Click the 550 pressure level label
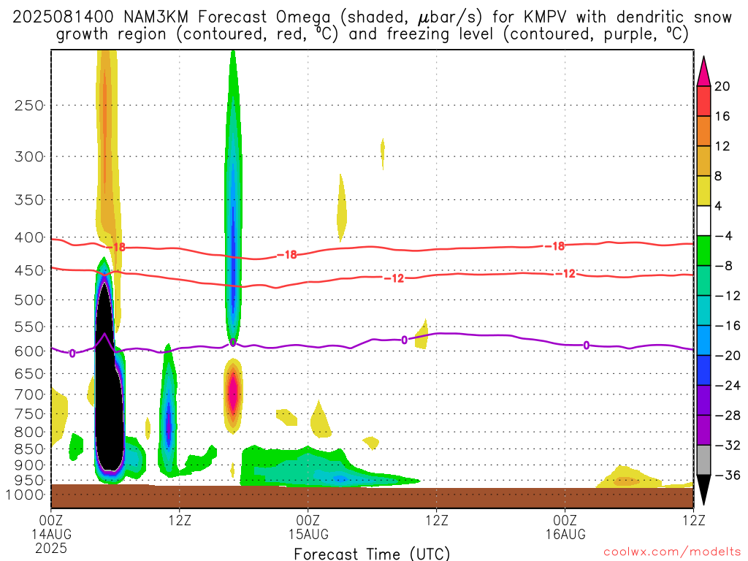 click(29, 327)
